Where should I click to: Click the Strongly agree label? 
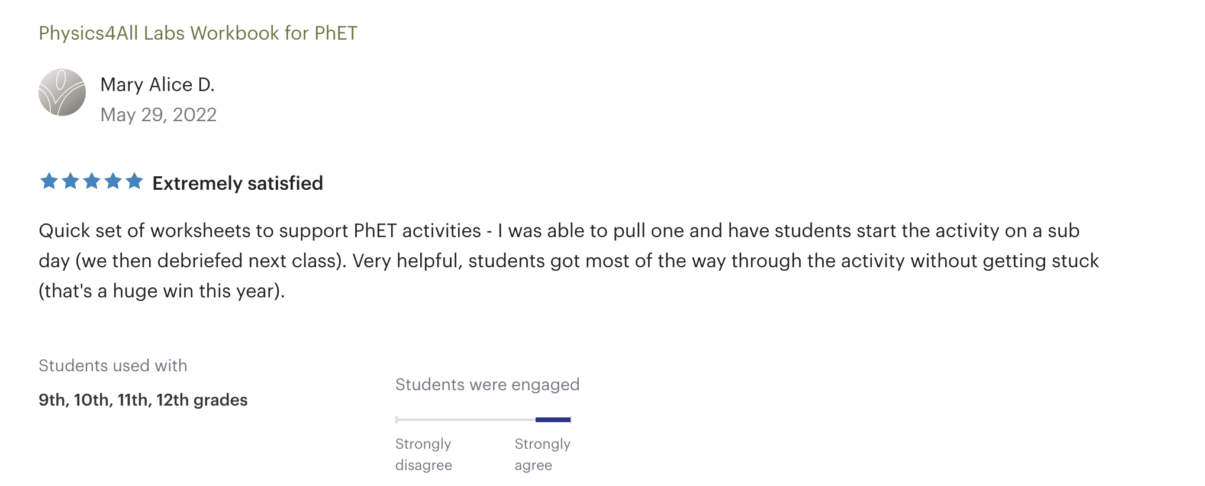click(543, 455)
